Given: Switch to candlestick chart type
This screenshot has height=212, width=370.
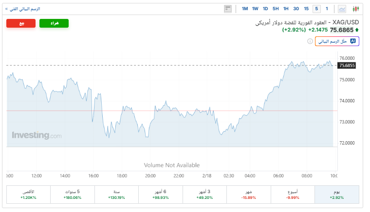Looking at the screenshot, I should point(355,9).
